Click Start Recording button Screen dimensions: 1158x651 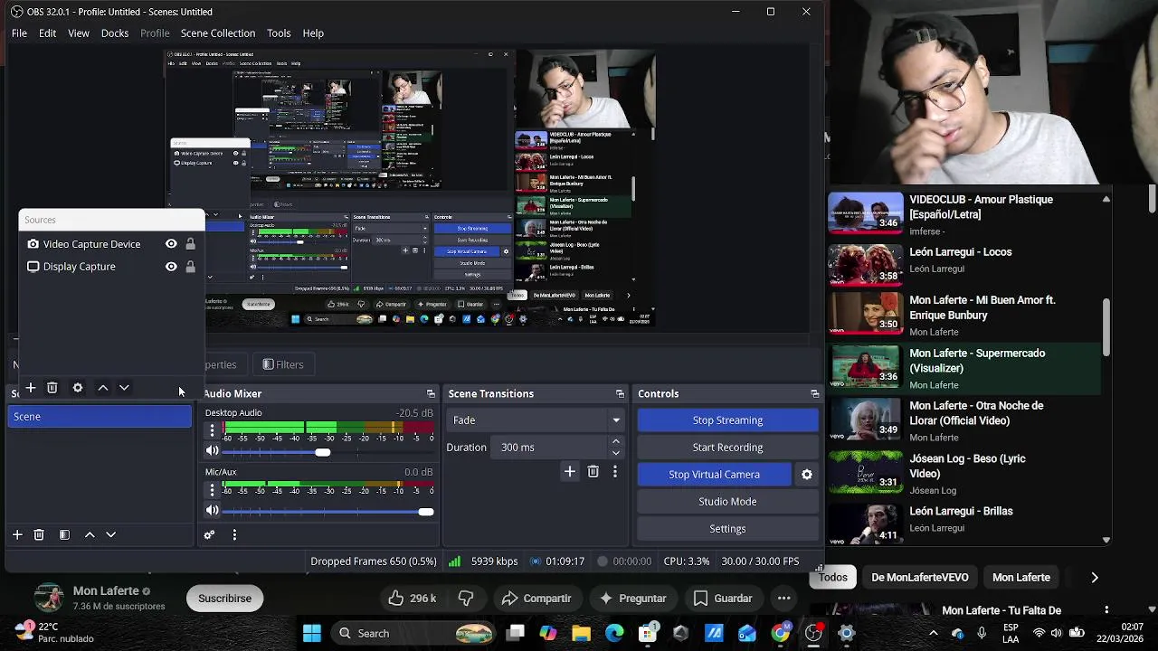click(727, 447)
